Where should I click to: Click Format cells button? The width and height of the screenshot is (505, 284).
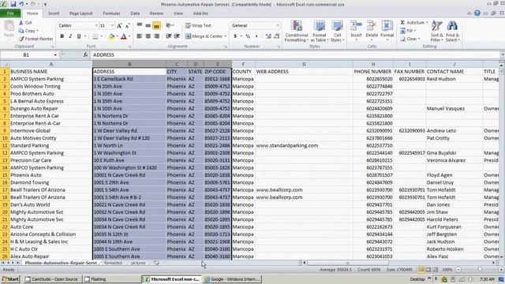(387, 31)
